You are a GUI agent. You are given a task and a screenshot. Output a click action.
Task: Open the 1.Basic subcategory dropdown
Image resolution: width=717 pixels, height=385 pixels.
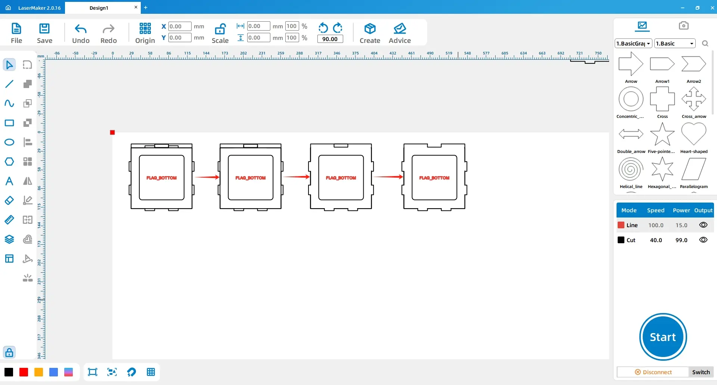coord(675,43)
